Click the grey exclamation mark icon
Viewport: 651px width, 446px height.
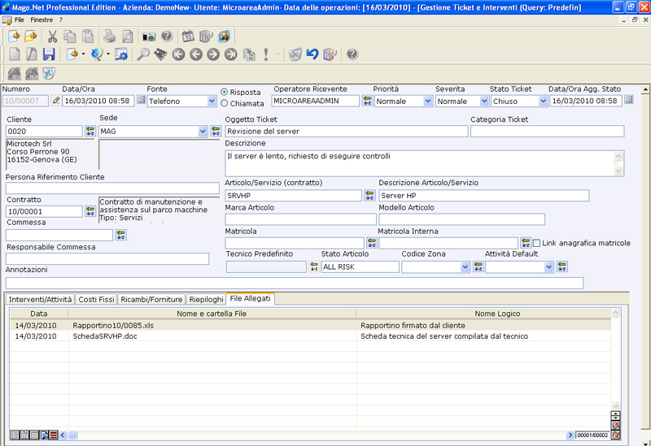[x=266, y=54]
